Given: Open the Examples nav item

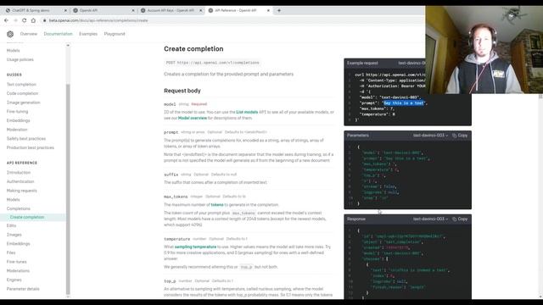Looking at the screenshot, I should [88, 34].
